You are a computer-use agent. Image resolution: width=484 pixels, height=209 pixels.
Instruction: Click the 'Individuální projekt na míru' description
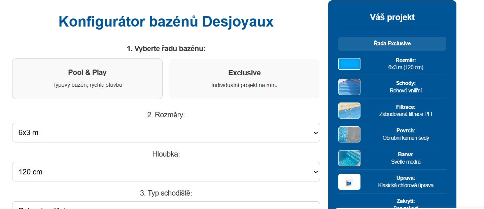[x=244, y=85]
